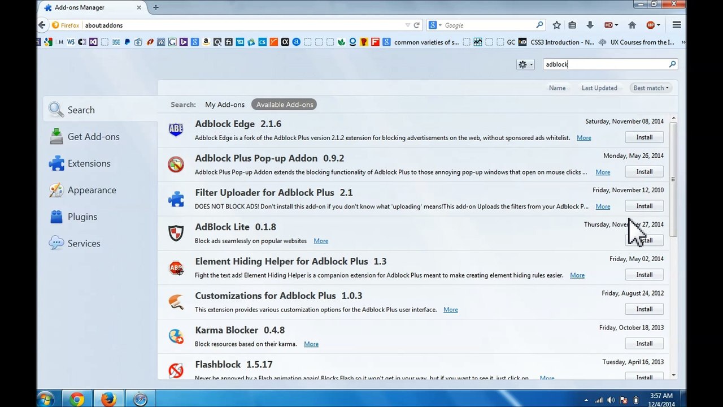Show bookmarks list icon in toolbar

(x=572, y=25)
